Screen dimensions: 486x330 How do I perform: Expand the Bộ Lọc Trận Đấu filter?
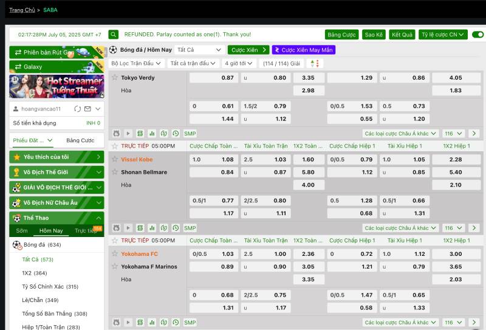click(137, 63)
